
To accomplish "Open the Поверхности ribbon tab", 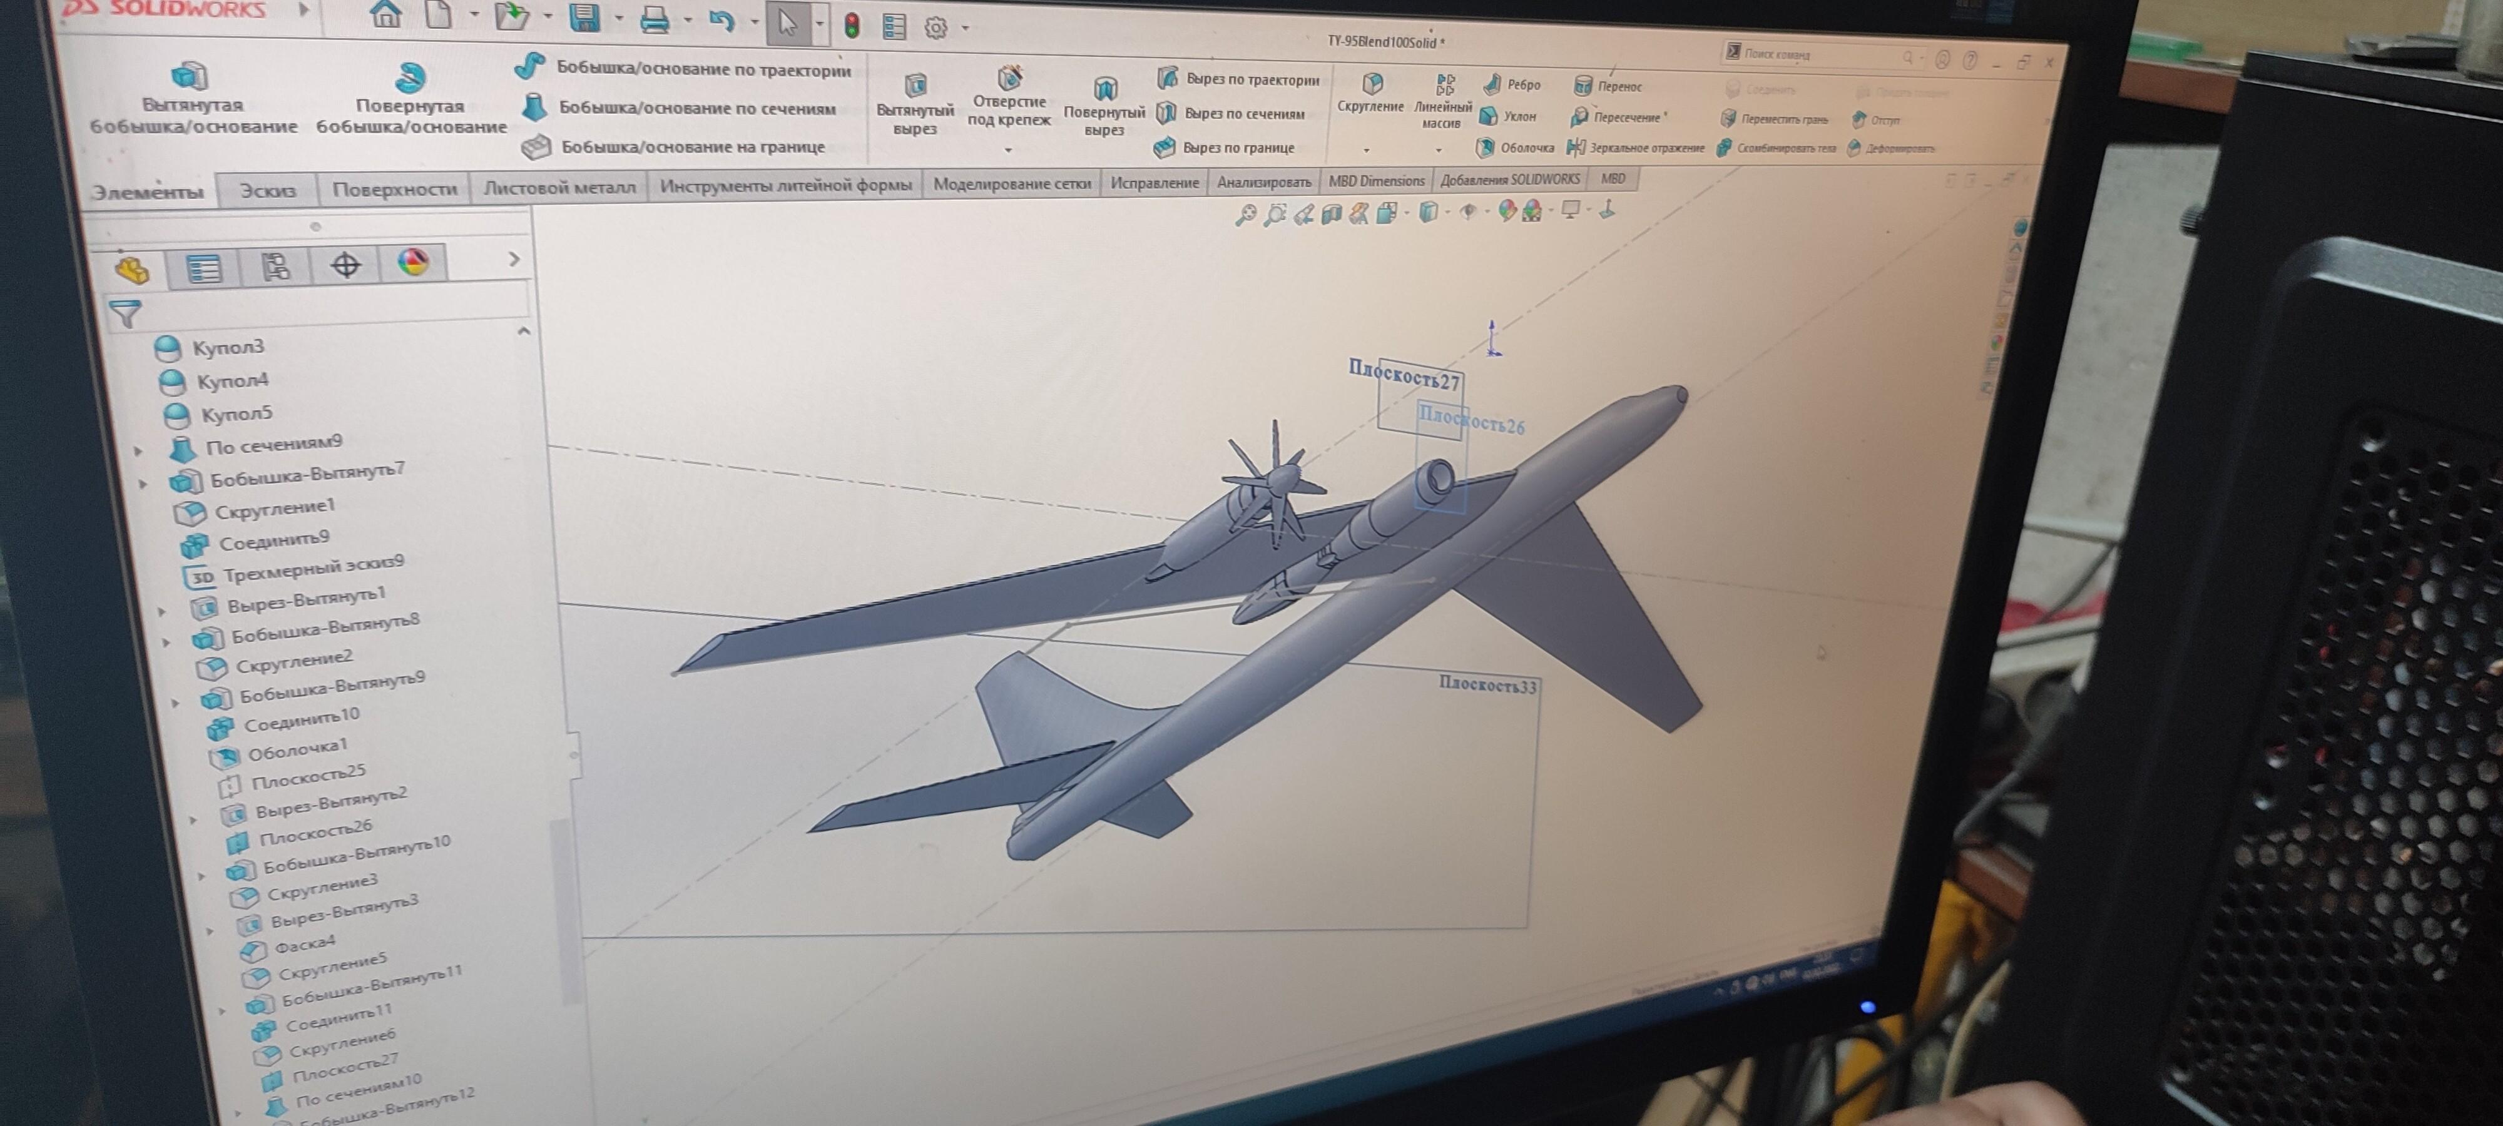I will pos(394,188).
